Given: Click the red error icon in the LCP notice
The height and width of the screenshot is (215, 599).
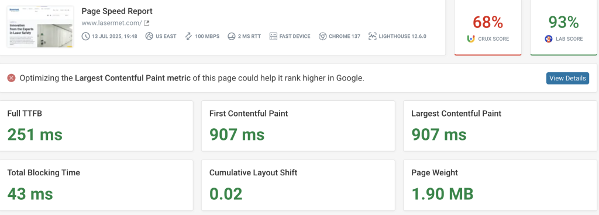Looking at the screenshot, I should [x=12, y=79].
